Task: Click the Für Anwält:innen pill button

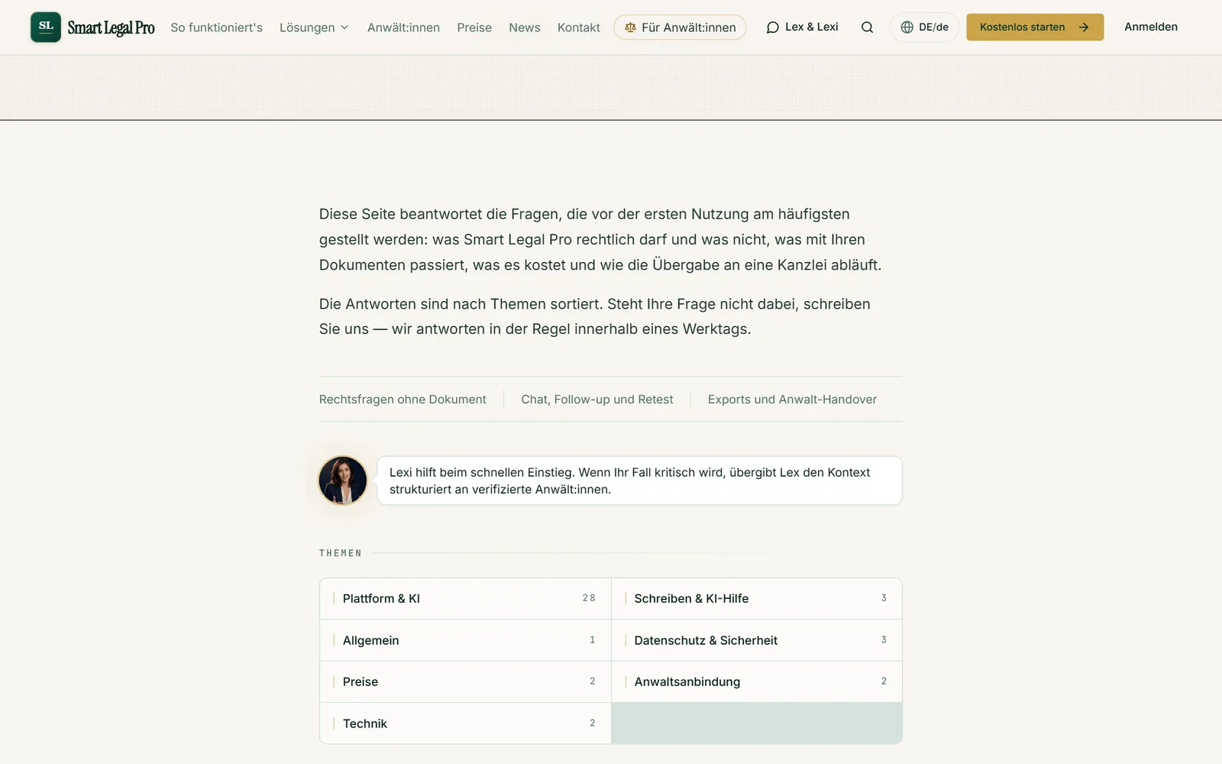Action: click(x=680, y=28)
